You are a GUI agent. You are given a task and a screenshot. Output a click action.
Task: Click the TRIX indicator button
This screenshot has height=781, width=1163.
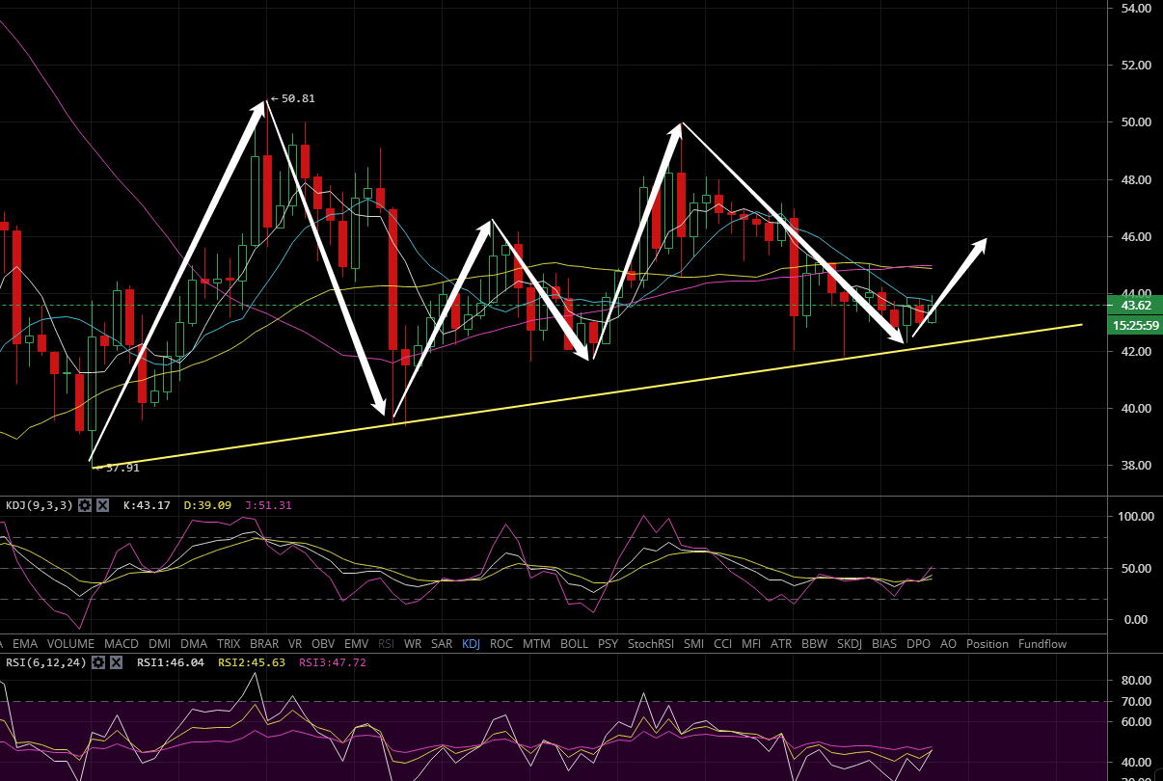click(229, 643)
